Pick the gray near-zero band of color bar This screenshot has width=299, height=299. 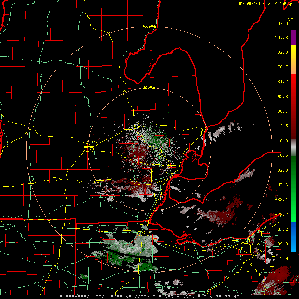tap(293, 148)
